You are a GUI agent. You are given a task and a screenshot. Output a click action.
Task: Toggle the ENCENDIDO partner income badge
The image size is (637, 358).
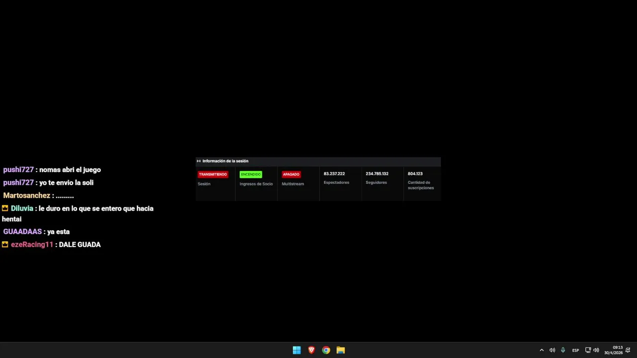pos(251,175)
